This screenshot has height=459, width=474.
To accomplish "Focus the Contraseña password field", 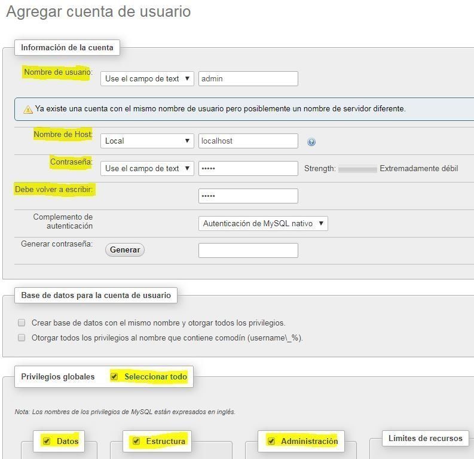I will point(248,168).
